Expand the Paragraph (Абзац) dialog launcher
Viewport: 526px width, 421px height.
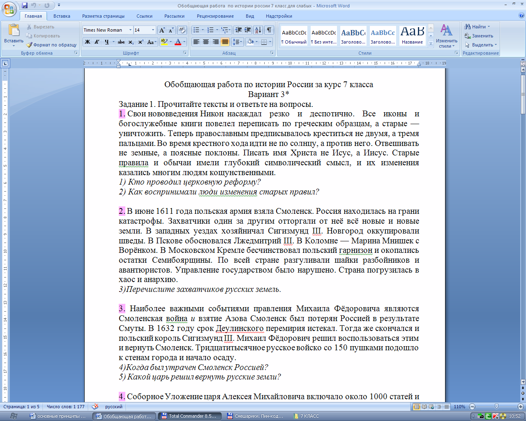[x=272, y=53]
